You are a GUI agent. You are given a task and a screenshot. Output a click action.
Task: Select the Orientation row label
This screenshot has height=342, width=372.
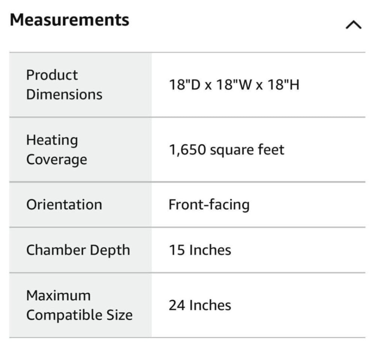64,205
